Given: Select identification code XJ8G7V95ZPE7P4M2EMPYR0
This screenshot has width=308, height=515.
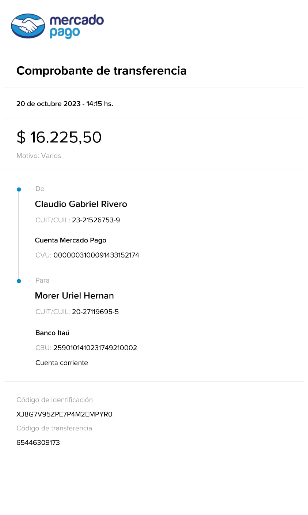Looking at the screenshot, I should (64, 414).
